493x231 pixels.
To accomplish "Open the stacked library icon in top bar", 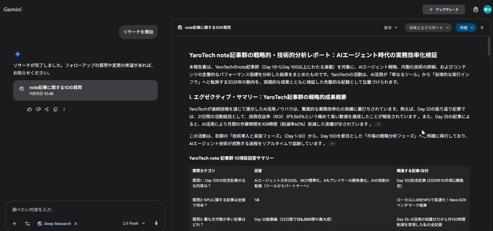I will pos(476,9).
